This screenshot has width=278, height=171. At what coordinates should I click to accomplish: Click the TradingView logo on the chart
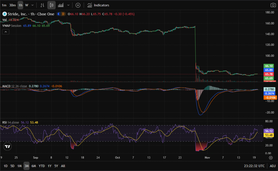pos(8,147)
